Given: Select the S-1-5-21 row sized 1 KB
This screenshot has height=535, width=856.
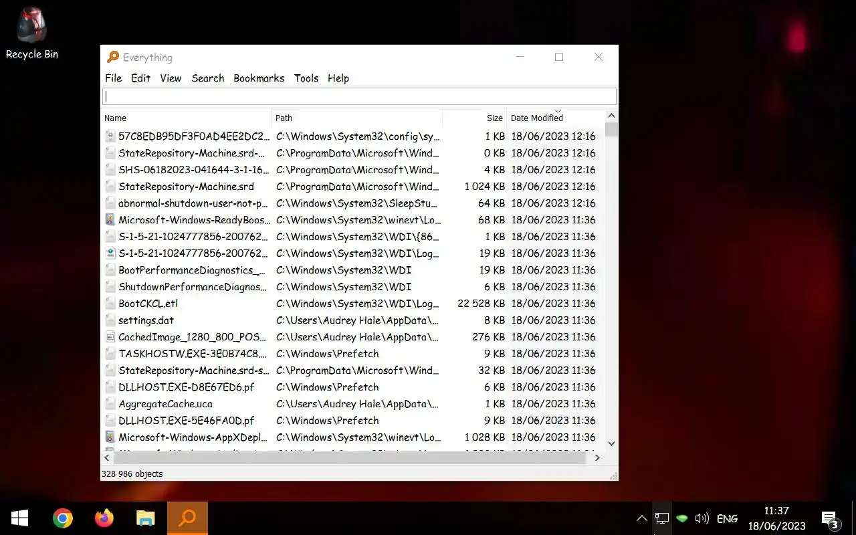Looking at the screenshot, I should pyautogui.click(x=352, y=237).
